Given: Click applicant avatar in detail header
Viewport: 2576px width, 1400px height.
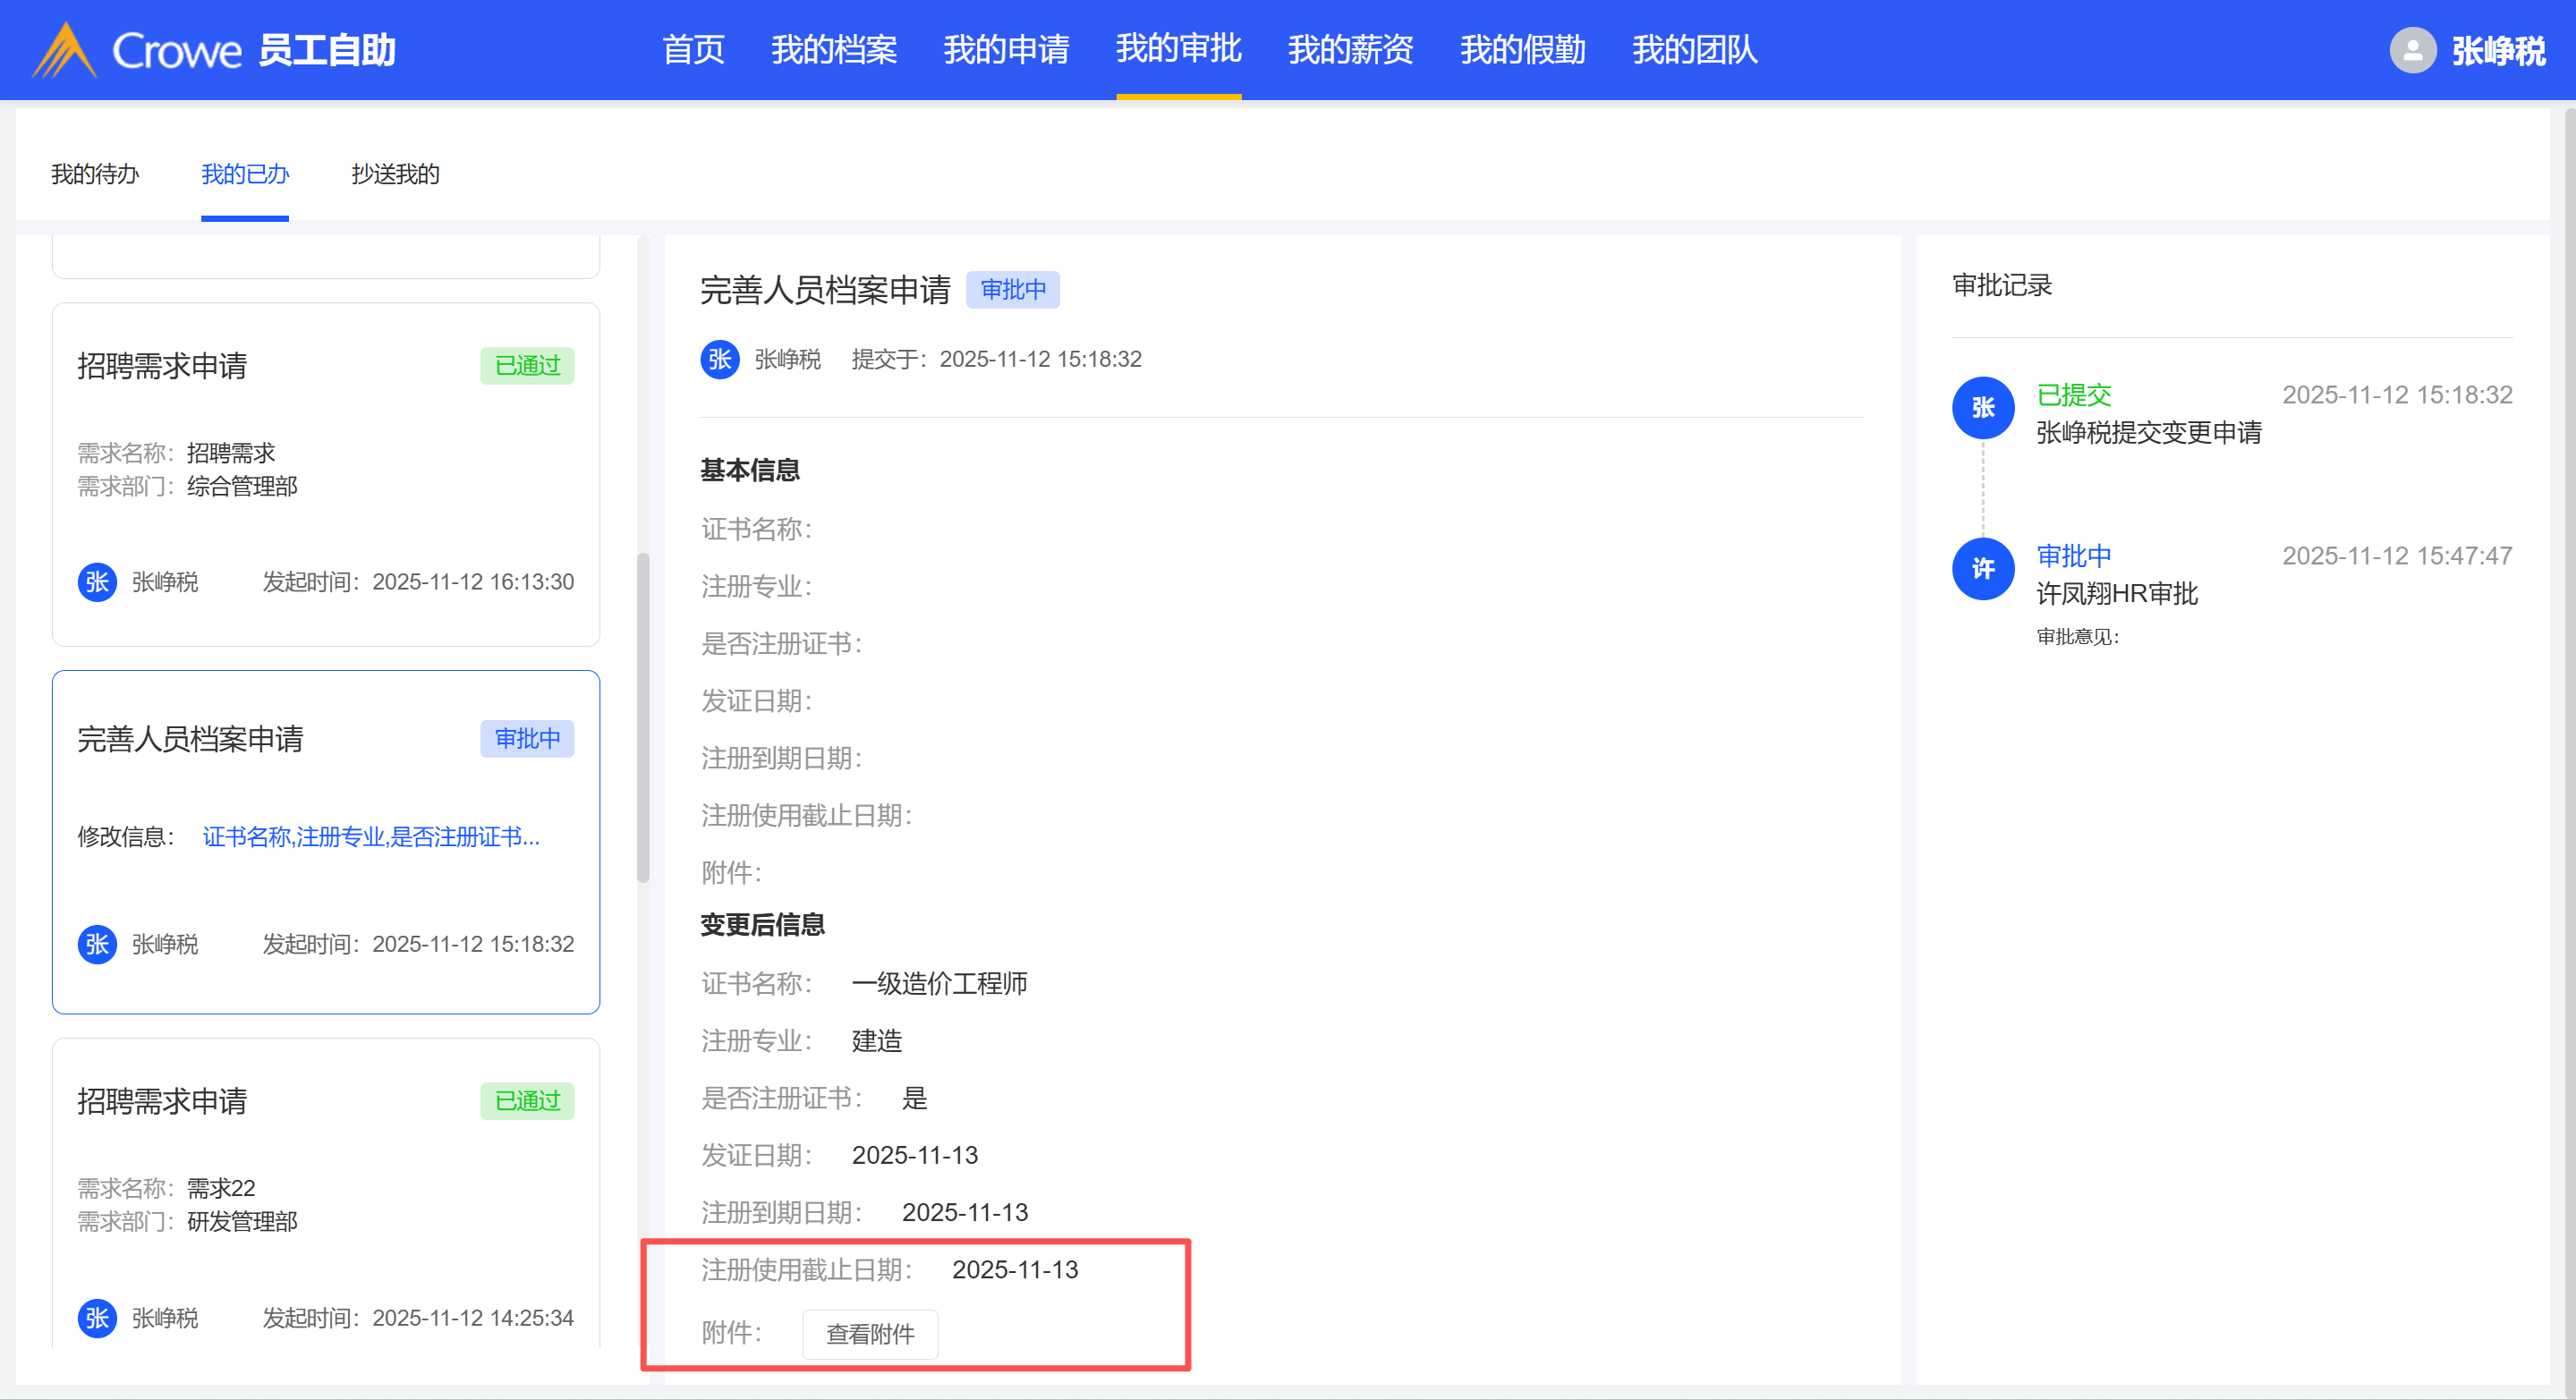Looking at the screenshot, I should click(x=719, y=359).
